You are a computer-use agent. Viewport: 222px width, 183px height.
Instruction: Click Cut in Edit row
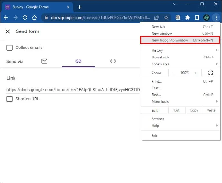(177, 110)
